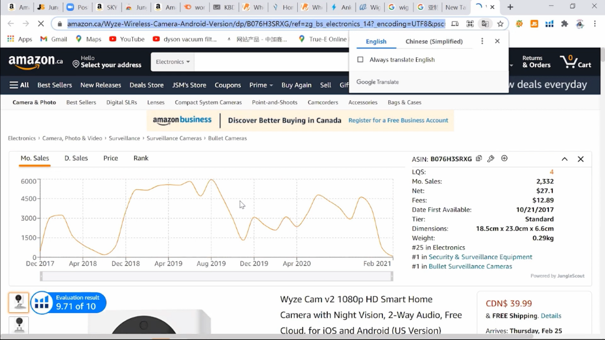
Task: Enable Always translate English checkbox
Action: pyautogui.click(x=360, y=60)
